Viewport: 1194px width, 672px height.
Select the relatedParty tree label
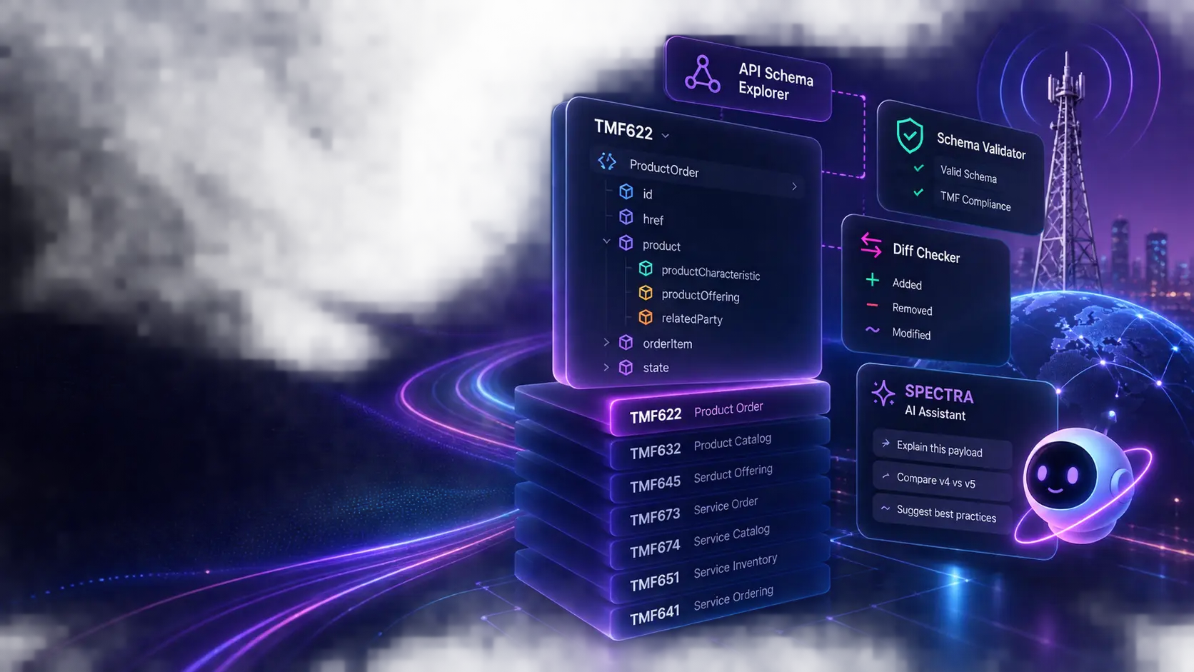(x=692, y=319)
